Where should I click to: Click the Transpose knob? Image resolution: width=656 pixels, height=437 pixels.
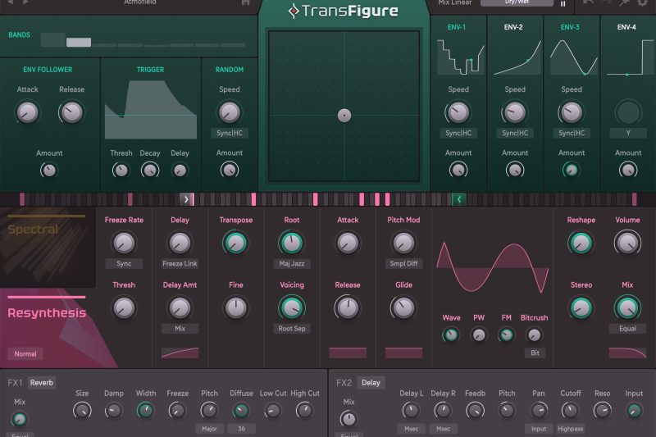point(235,243)
